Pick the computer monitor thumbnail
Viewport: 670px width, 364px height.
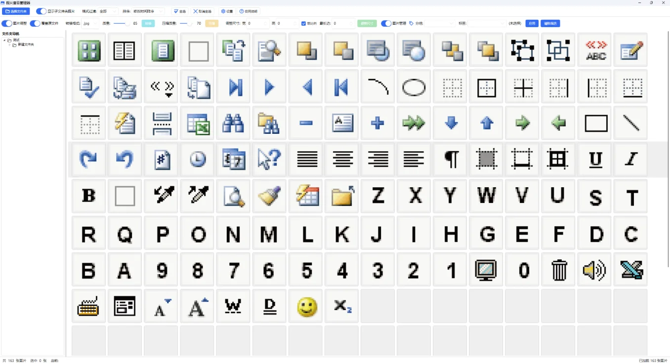[486, 270]
